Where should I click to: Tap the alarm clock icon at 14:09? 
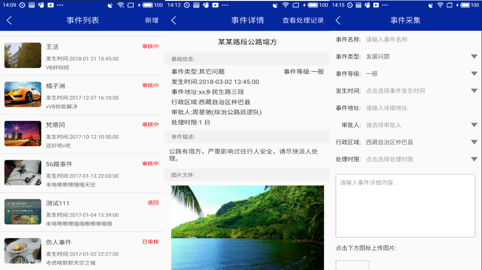click(22, 5)
